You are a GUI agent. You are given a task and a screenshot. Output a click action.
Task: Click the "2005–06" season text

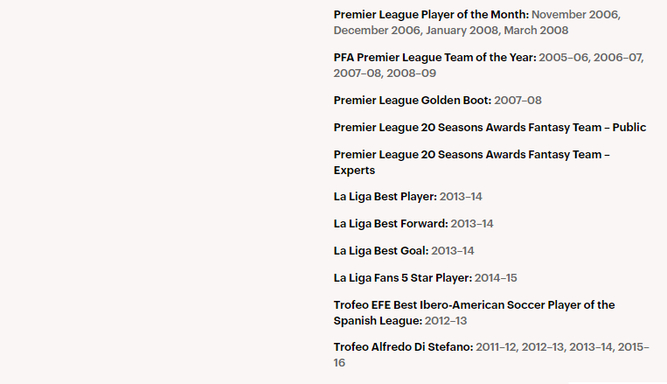click(564, 58)
